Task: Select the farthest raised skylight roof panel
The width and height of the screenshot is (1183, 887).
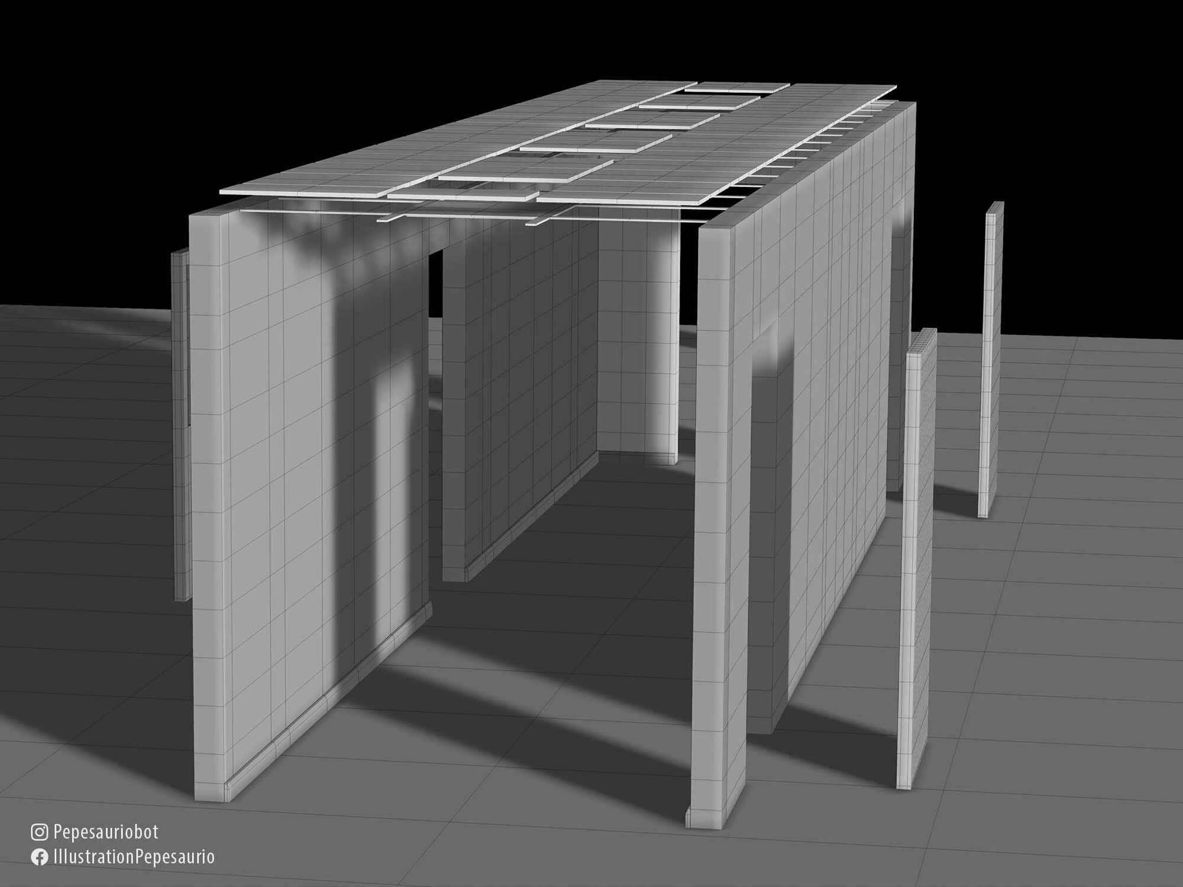Action: pos(736,88)
